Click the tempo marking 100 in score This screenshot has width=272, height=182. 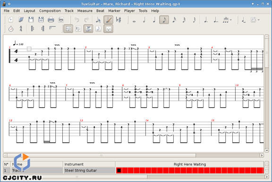tap(18, 43)
